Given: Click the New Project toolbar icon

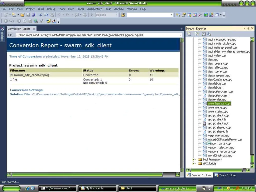Looking at the screenshot, I should point(6,15).
